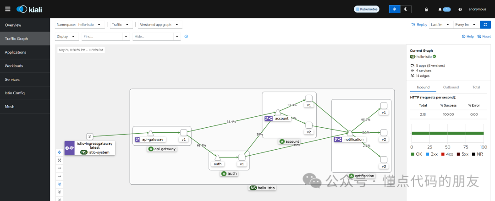Click the arrow icon directly below zoom-to-fit
The width and height of the screenshot is (495, 201).
(x=60, y=168)
